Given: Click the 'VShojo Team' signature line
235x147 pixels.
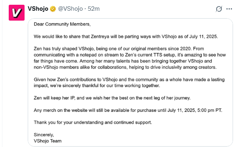Looking at the screenshot, I should pos(48,141).
